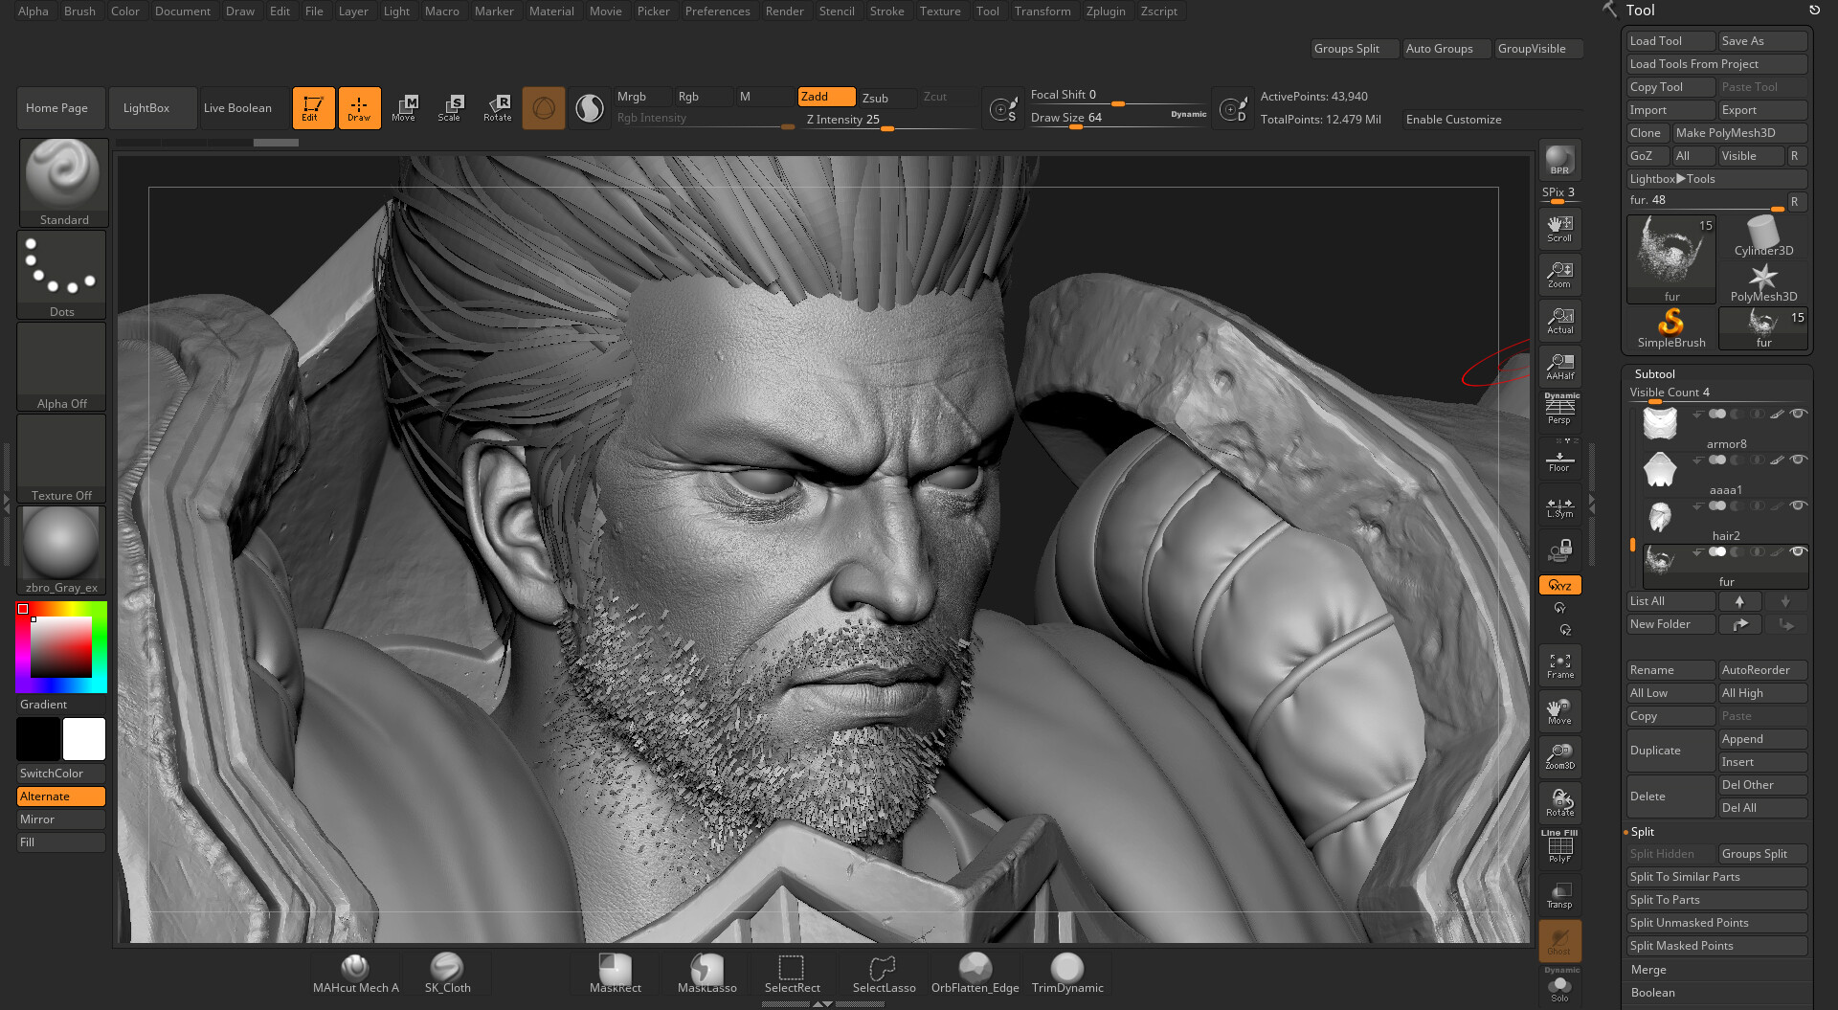1838x1010 pixels.
Task: Hide the hair2 subtool with its eye icon
Action: pos(1799,506)
